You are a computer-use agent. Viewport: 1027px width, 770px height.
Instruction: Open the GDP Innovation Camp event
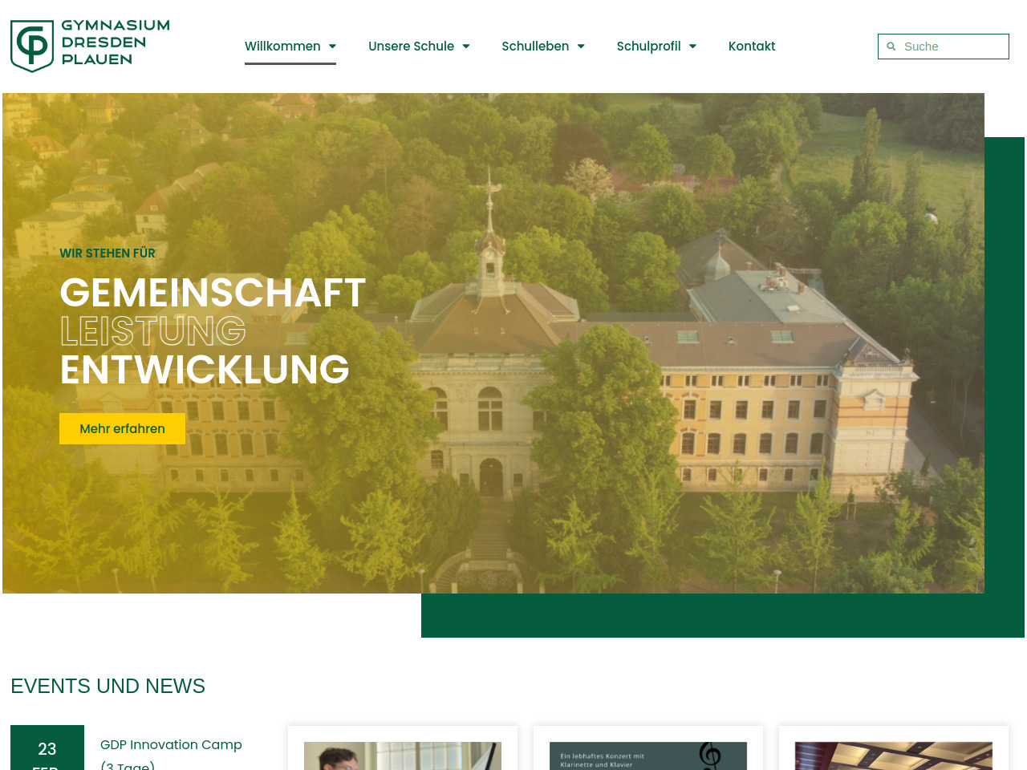[171, 745]
